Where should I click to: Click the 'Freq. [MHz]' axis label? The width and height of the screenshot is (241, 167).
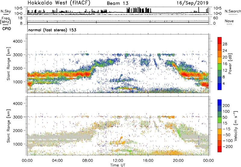[6, 20]
